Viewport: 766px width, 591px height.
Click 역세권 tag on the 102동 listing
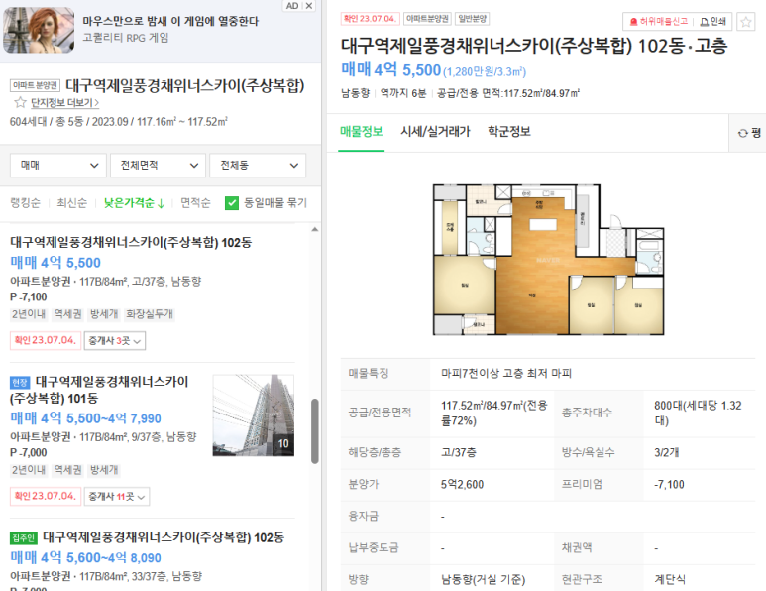(x=67, y=313)
